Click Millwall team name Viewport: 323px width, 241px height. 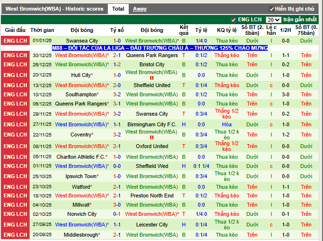pos(81,205)
